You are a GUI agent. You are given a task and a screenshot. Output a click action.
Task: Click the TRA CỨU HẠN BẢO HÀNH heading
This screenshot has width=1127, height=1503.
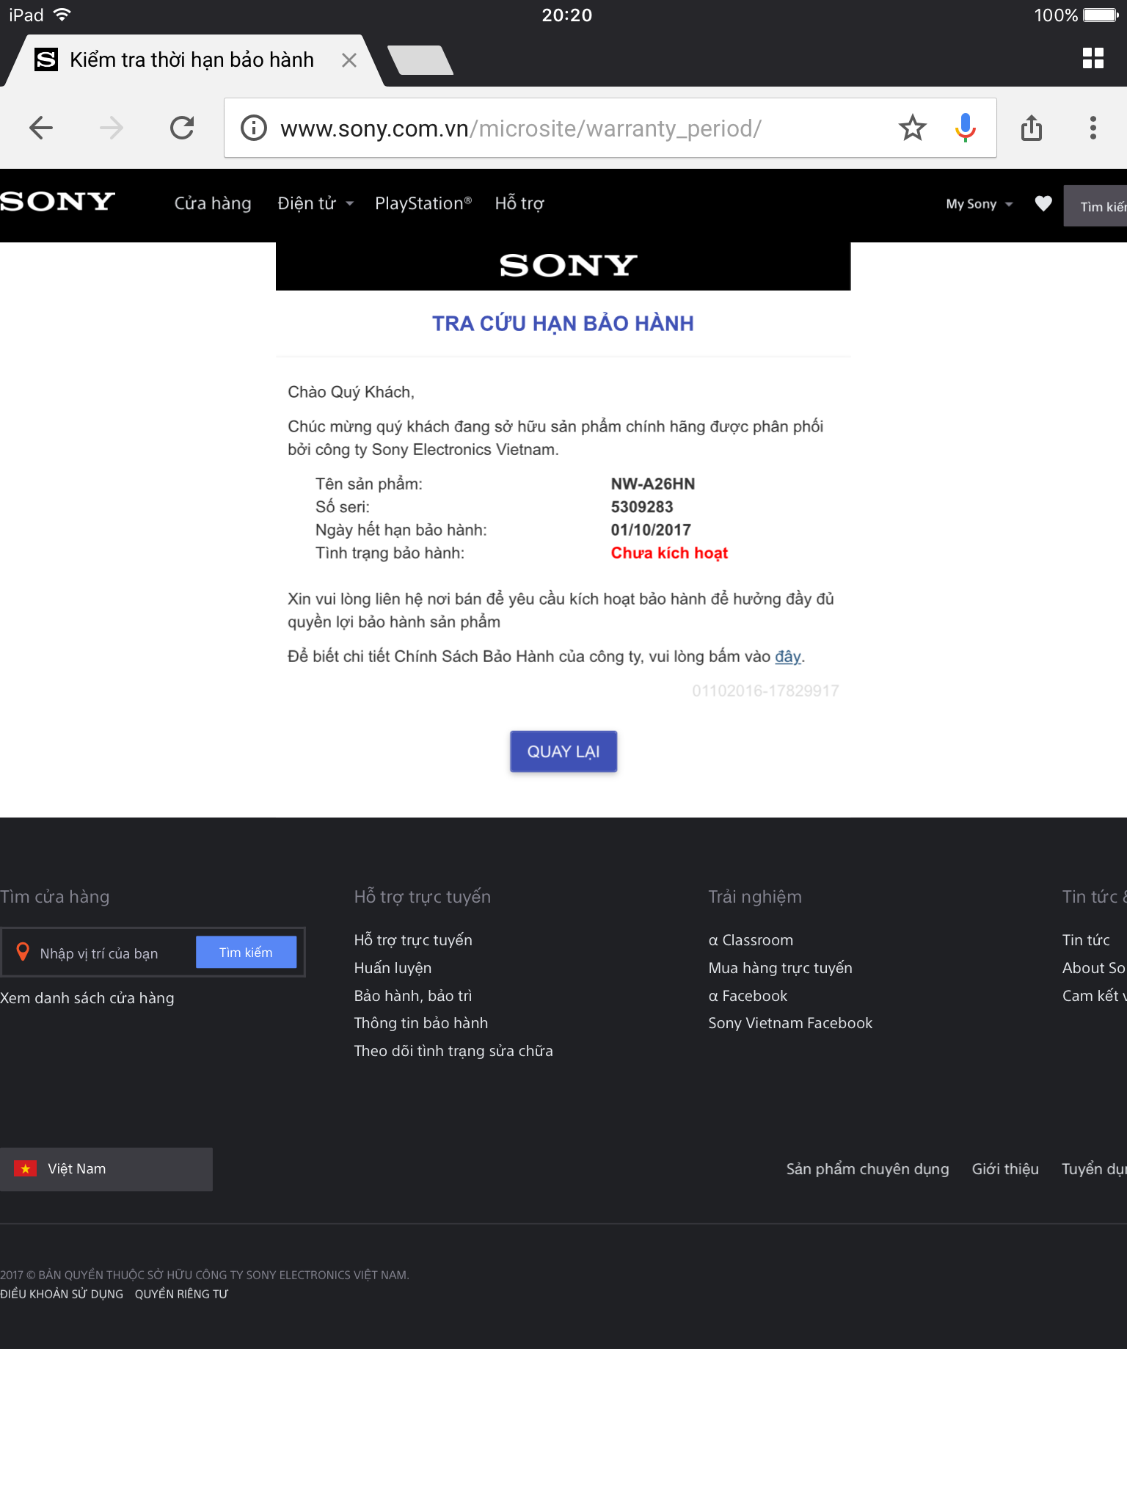tap(563, 323)
